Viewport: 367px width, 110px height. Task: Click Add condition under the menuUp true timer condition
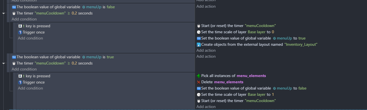point(24,69)
